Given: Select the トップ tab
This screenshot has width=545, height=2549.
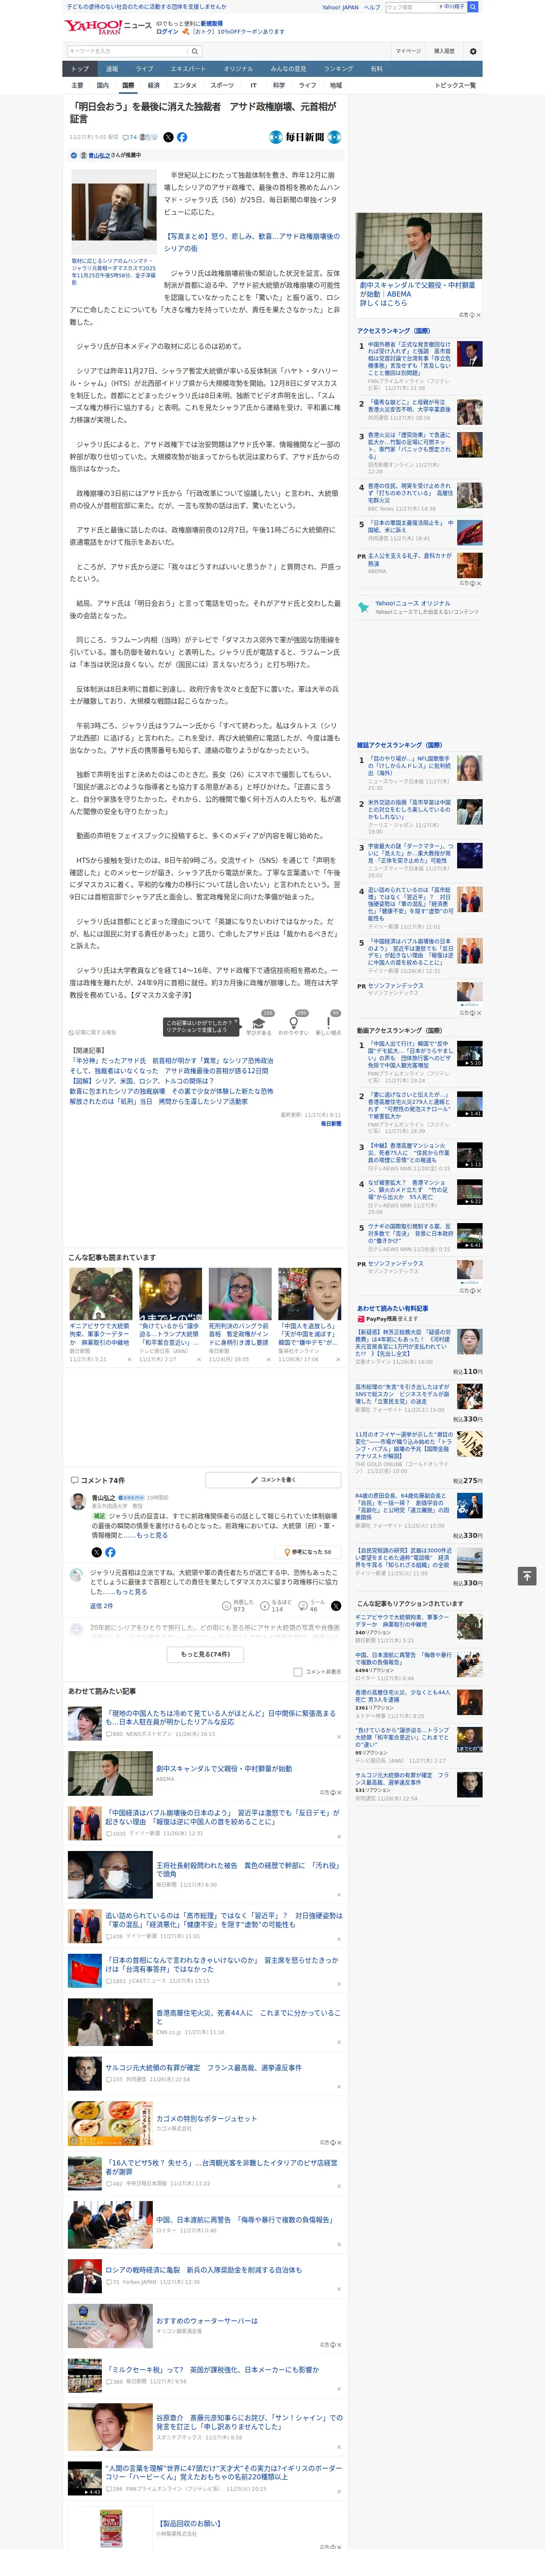Looking at the screenshot, I should tap(80, 69).
